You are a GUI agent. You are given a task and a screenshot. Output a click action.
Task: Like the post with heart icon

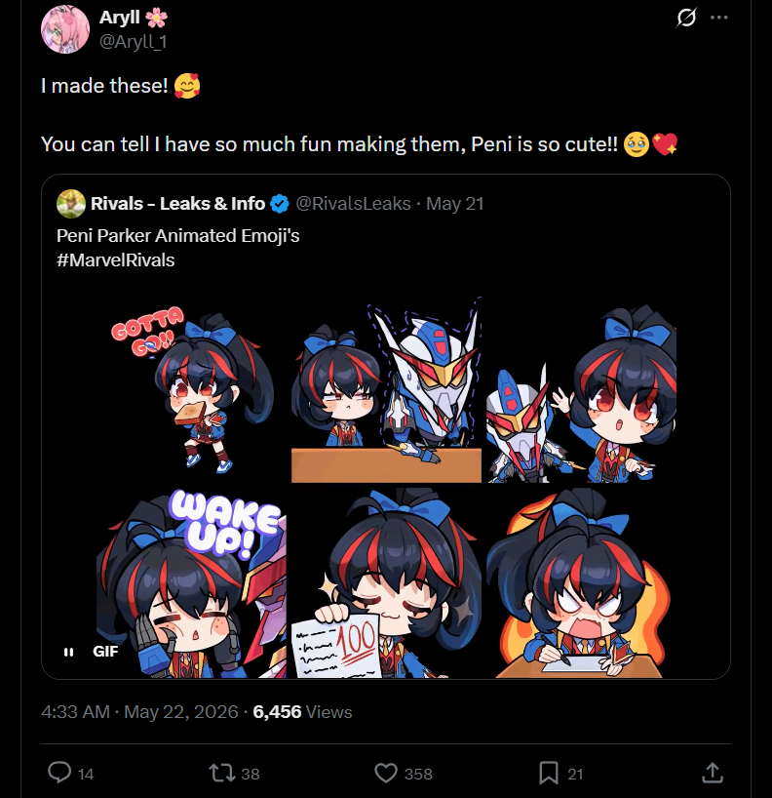point(385,773)
